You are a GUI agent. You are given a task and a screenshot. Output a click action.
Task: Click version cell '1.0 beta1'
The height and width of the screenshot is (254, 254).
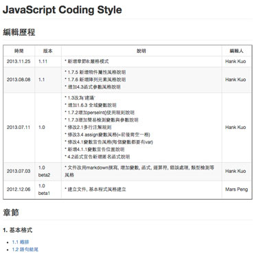(x=44, y=189)
